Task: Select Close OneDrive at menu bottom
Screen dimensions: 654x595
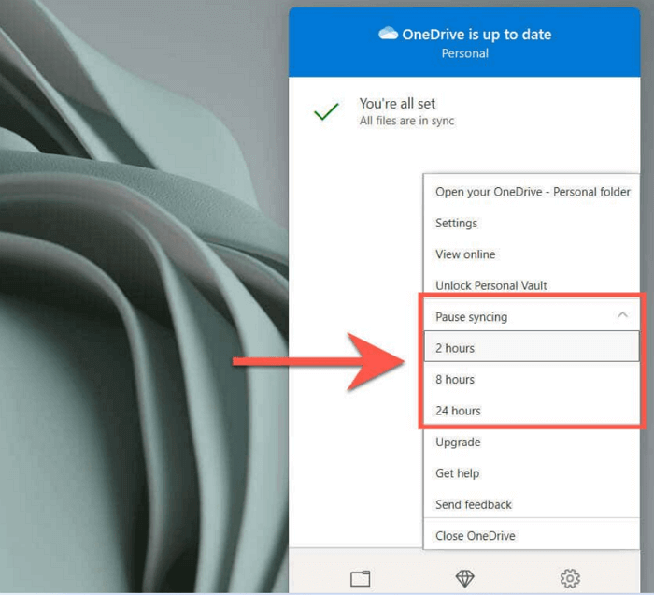Action: click(475, 536)
